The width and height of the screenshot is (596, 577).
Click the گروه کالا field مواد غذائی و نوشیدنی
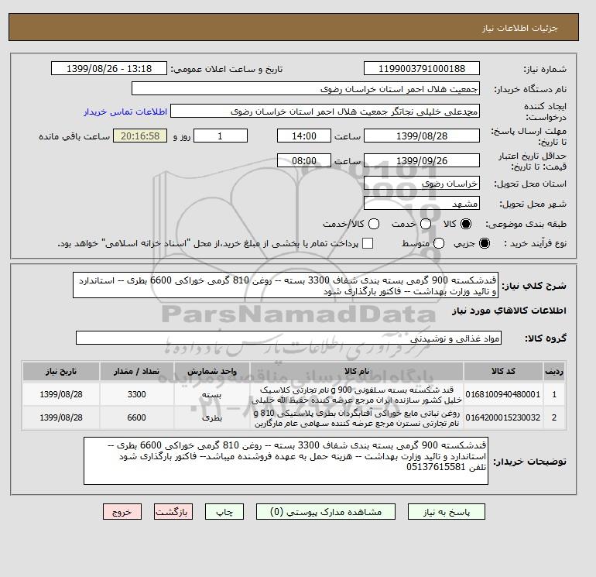click(x=289, y=338)
